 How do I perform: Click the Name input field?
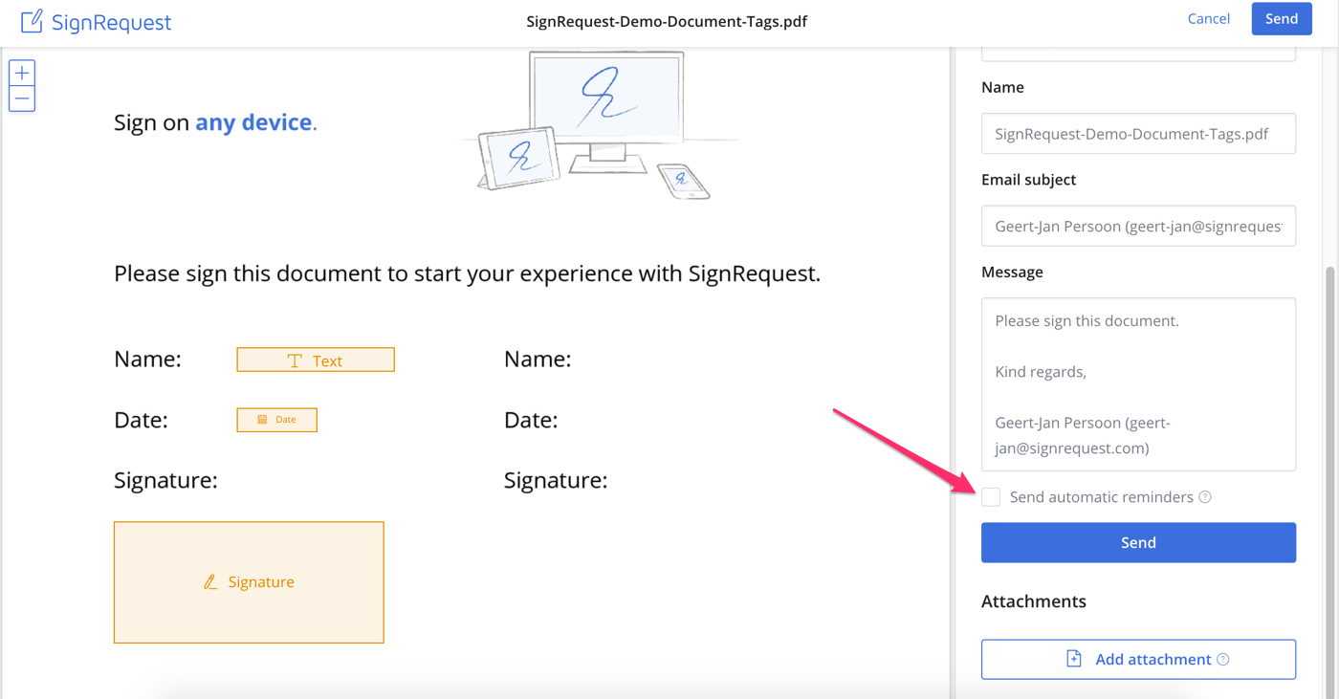click(1138, 134)
